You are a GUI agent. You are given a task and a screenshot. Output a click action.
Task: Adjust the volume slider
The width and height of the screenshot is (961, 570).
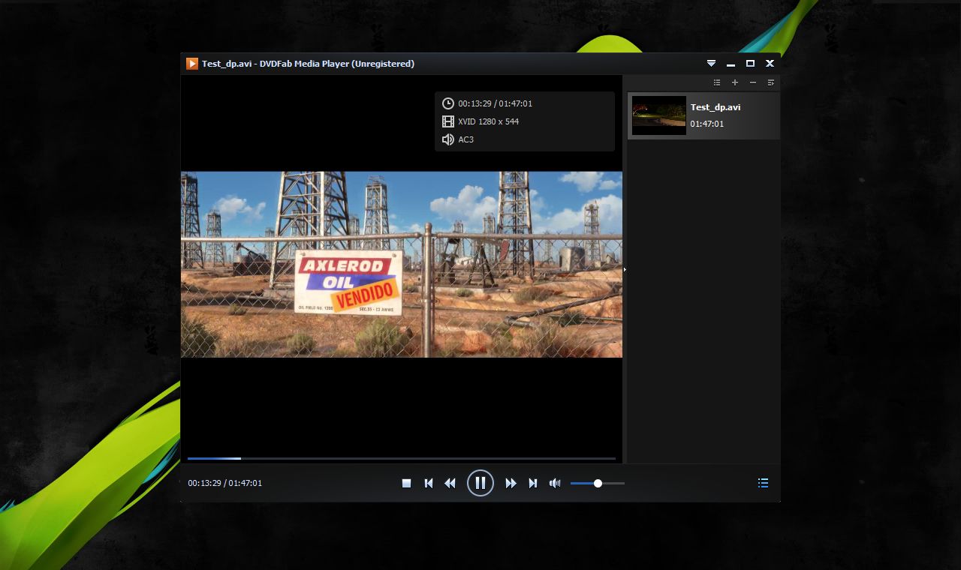point(598,483)
